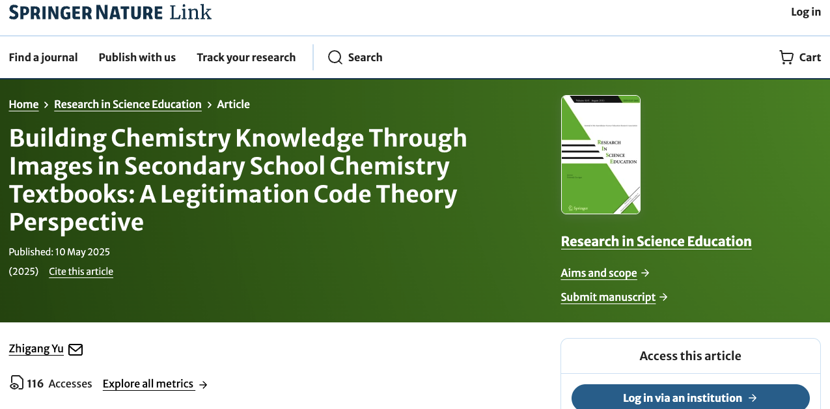The width and height of the screenshot is (830, 409).
Task: Go to Home breadcrumb
Action: pos(23,104)
